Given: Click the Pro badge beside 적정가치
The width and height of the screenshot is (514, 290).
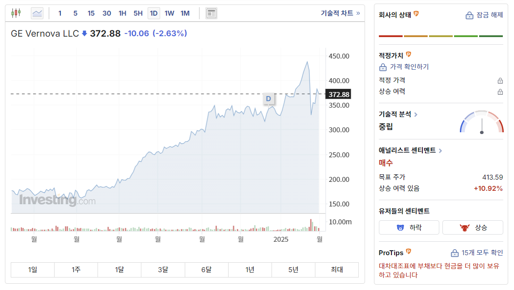Looking at the screenshot, I should tap(408, 55).
